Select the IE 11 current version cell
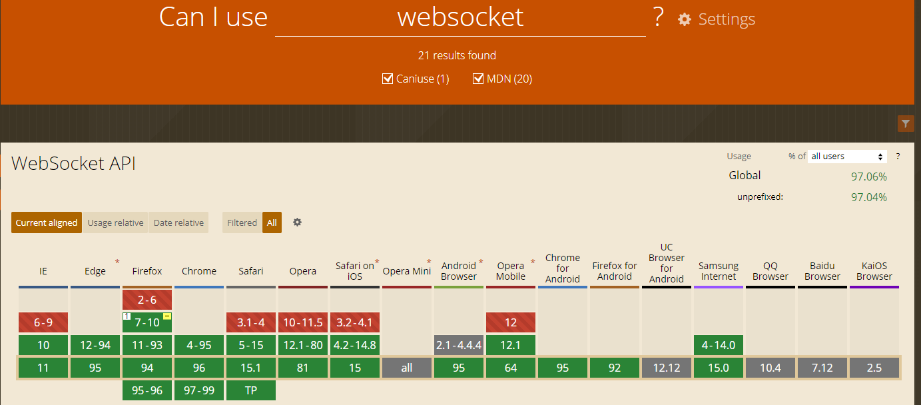 tap(43, 368)
